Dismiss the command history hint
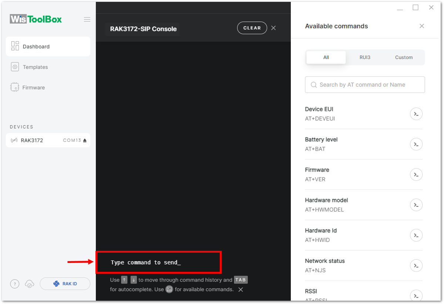 [240, 290]
